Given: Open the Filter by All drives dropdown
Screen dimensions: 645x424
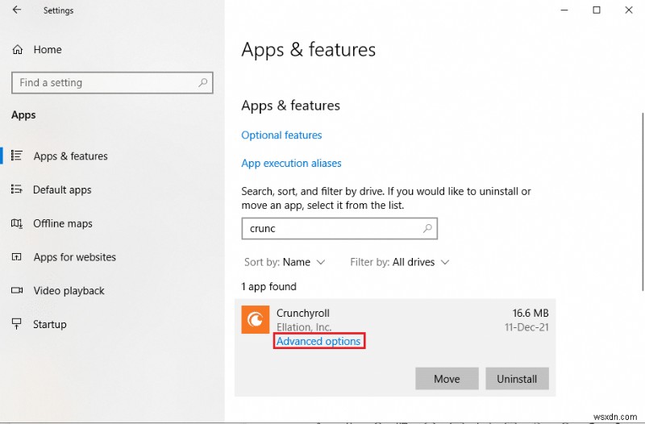Looking at the screenshot, I should [x=399, y=262].
